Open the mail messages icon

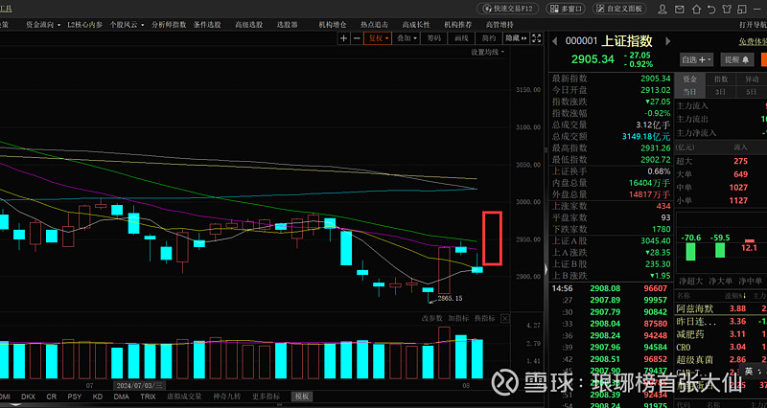(x=680, y=9)
